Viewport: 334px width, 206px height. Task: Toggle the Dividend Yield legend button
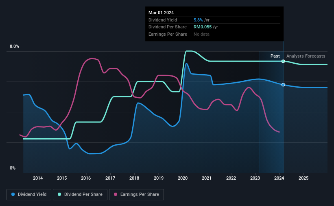pos(29,195)
